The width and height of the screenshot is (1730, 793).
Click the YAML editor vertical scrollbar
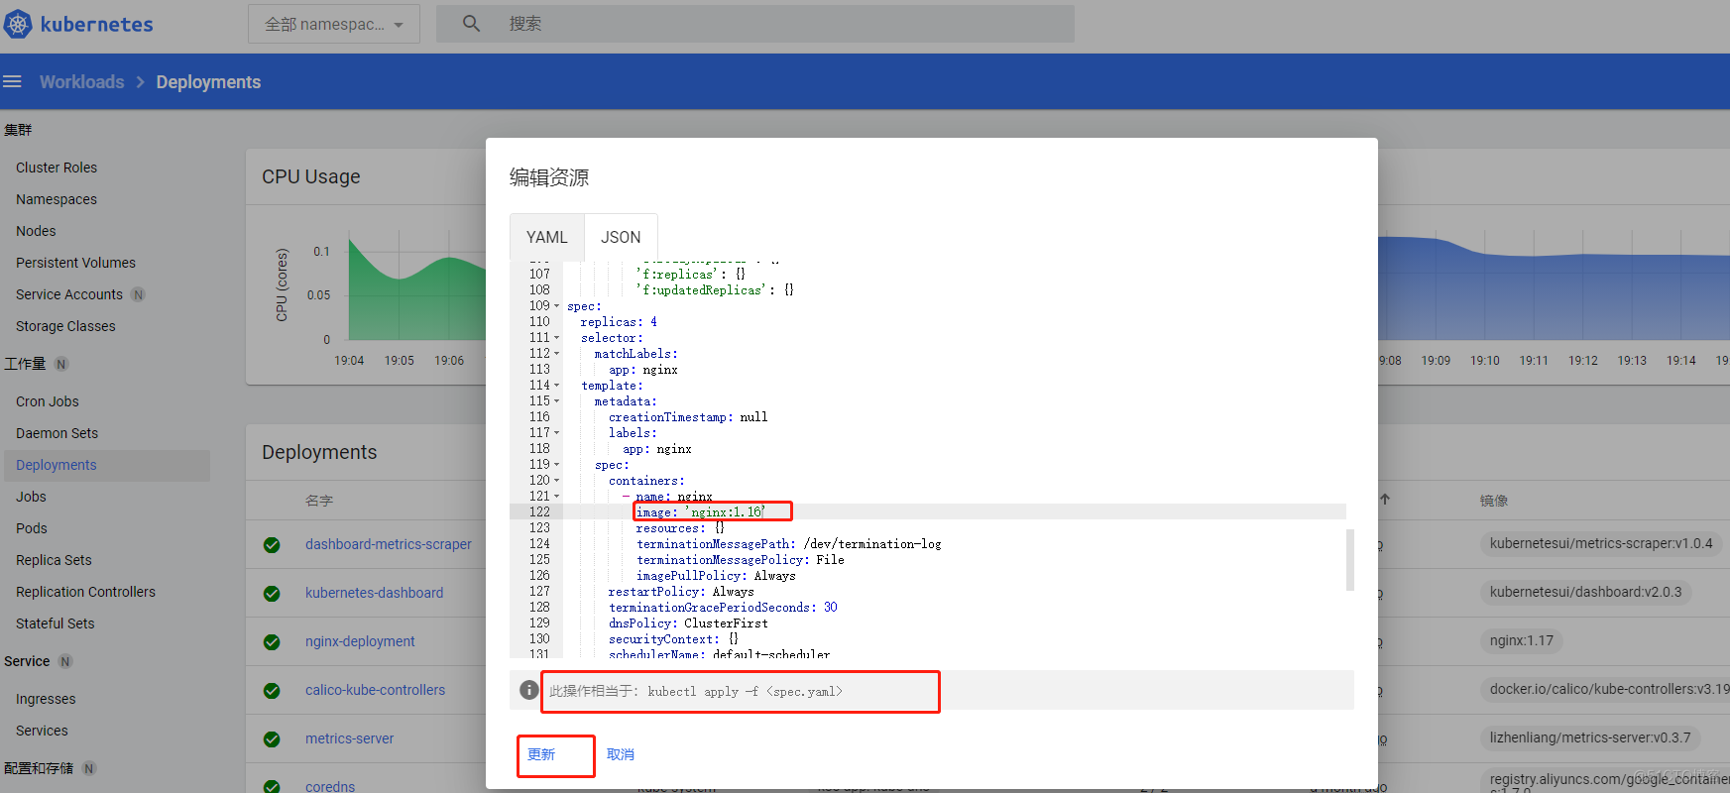point(1349,560)
